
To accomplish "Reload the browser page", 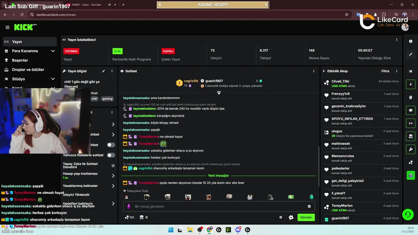I will 22,15.
